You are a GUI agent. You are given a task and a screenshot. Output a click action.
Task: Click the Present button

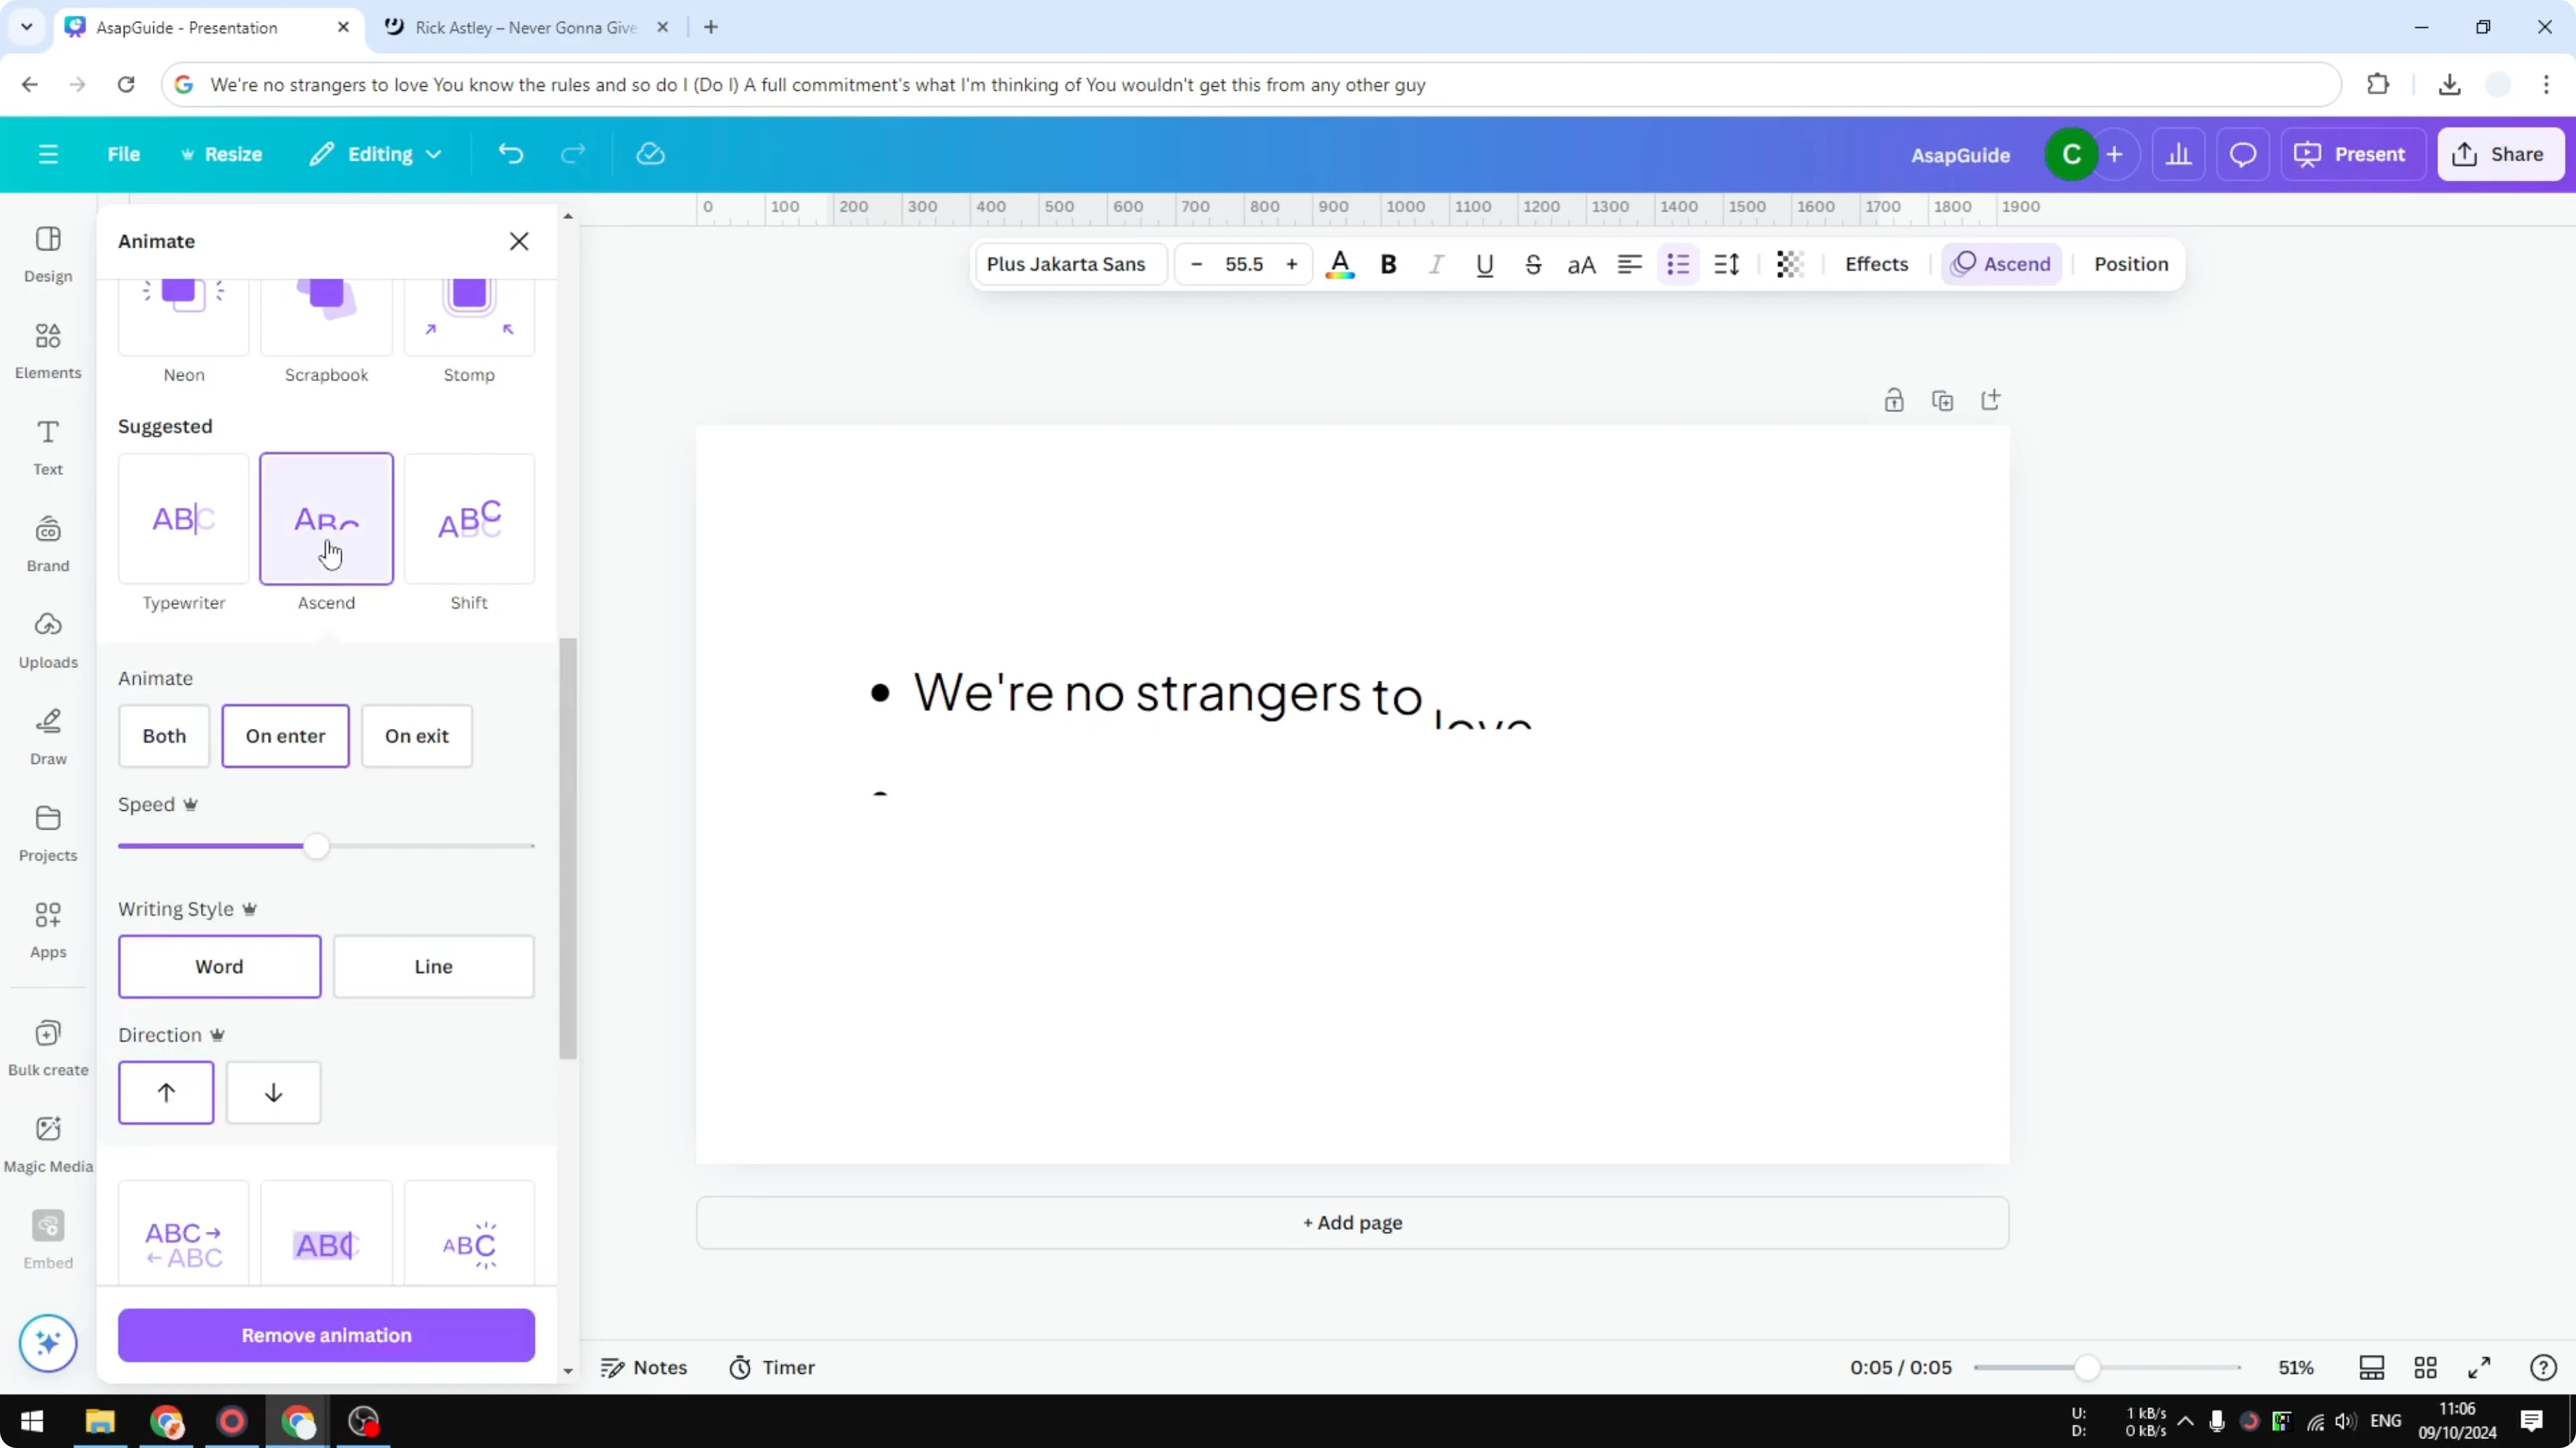point(2351,154)
